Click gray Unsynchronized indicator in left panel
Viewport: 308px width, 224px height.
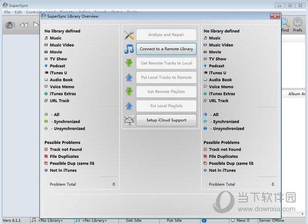[x=46, y=129]
